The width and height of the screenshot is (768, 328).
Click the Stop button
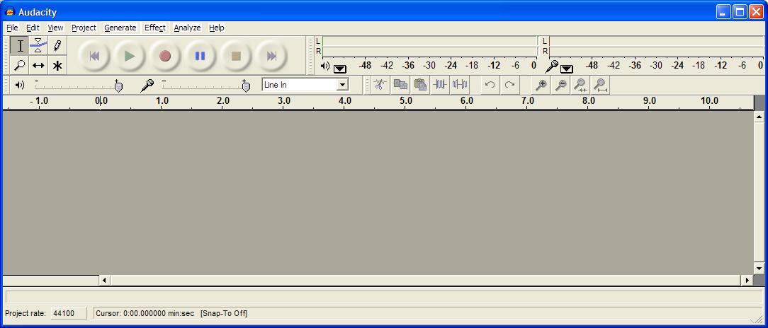[x=236, y=56]
